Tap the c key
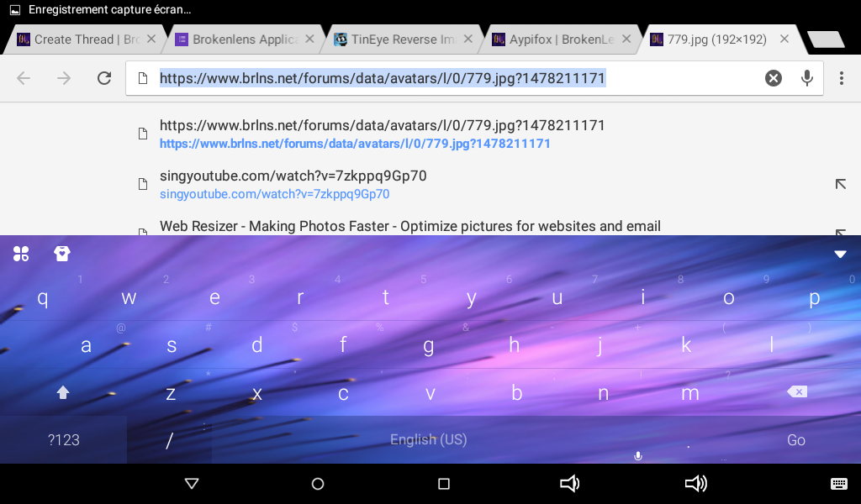861x504 pixels. 343,392
